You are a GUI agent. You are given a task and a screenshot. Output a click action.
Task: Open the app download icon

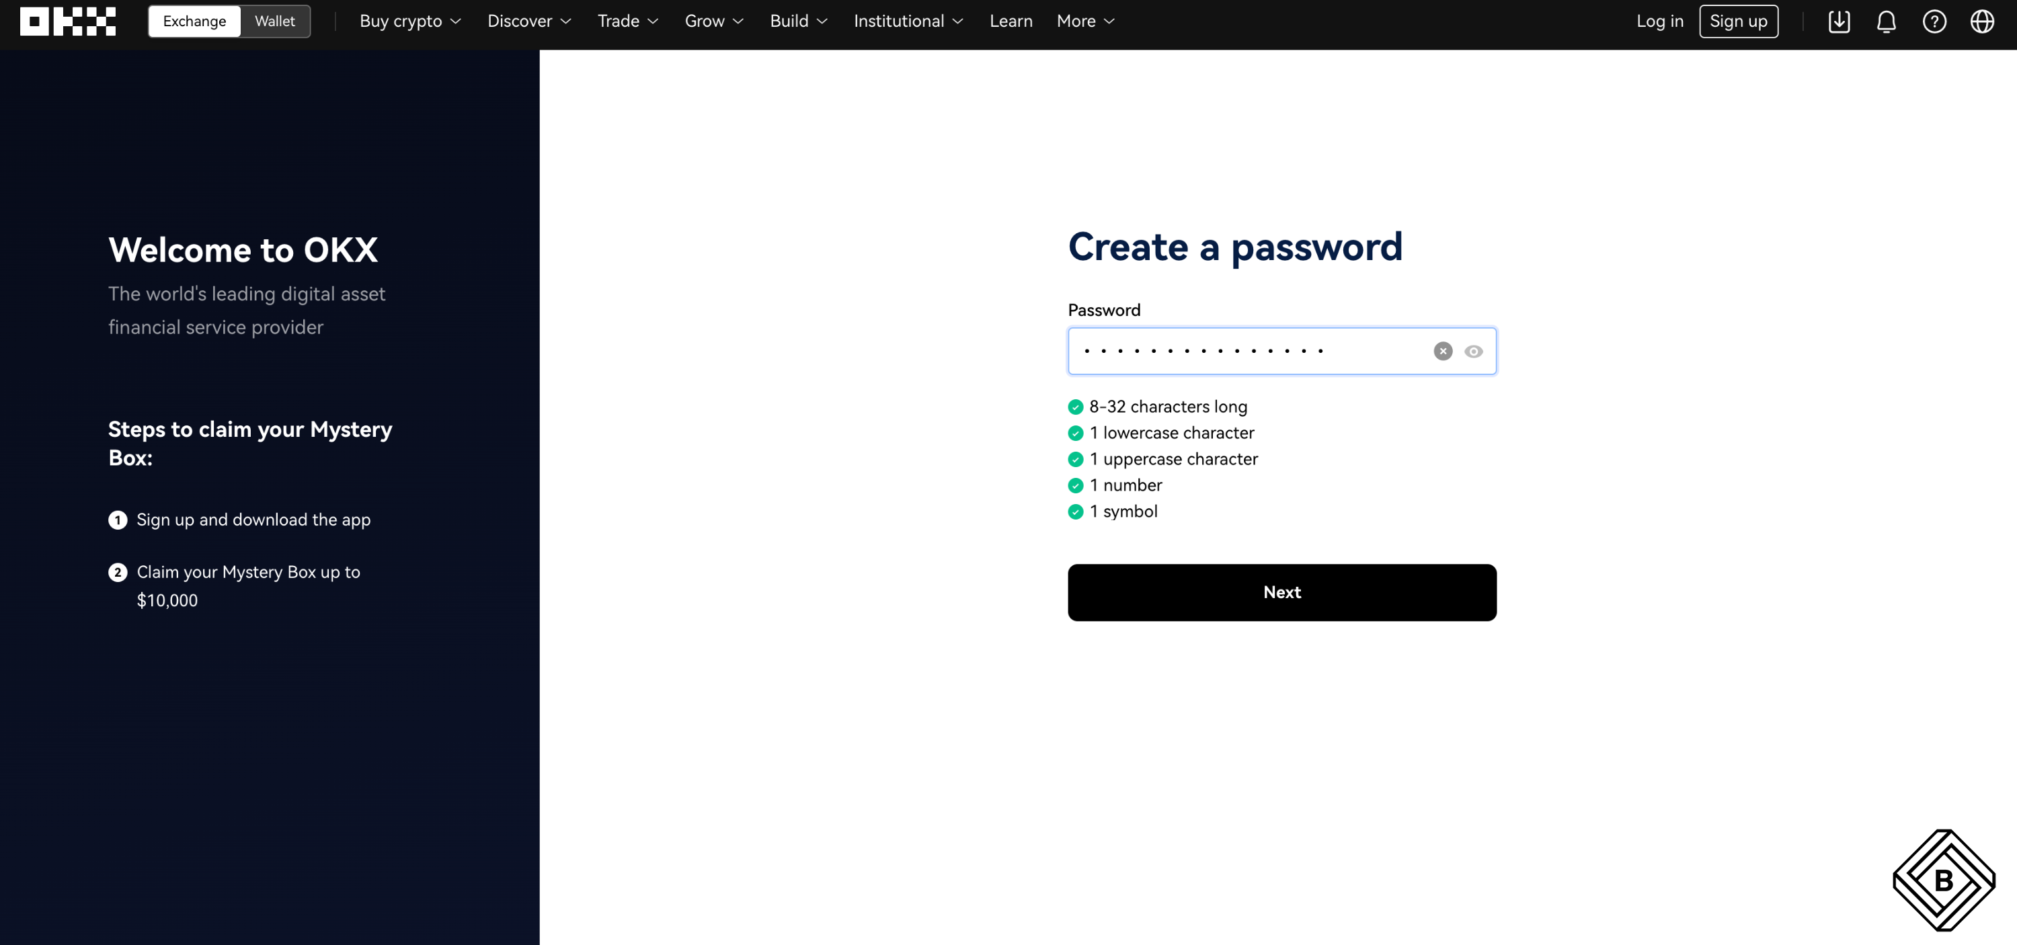(1838, 21)
